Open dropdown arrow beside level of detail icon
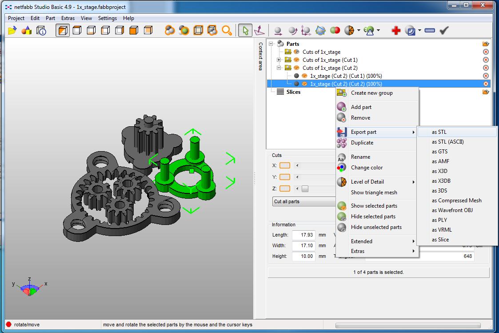499x333 pixels. pos(359,31)
